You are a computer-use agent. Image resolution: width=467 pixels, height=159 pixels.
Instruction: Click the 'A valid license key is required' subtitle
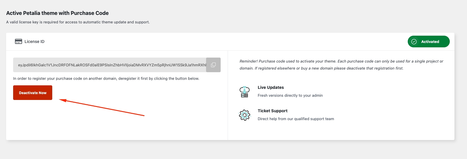(78, 22)
